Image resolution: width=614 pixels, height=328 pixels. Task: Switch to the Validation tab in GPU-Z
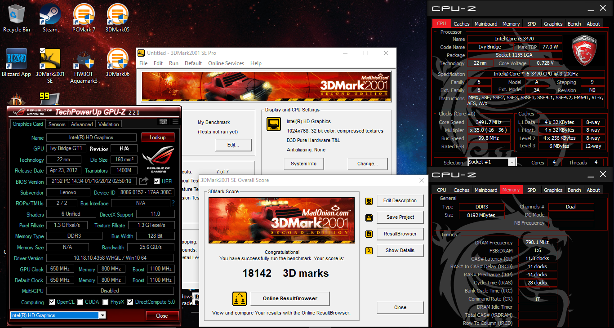pyautogui.click(x=109, y=124)
